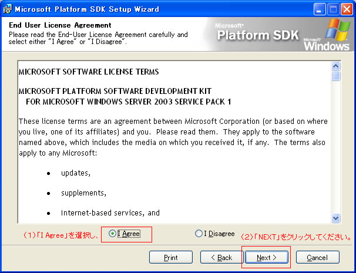Image resolution: width=356 pixels, height=273 pixels.
Task: Cancel the setup wizard
Action: [x=317, y=258]
